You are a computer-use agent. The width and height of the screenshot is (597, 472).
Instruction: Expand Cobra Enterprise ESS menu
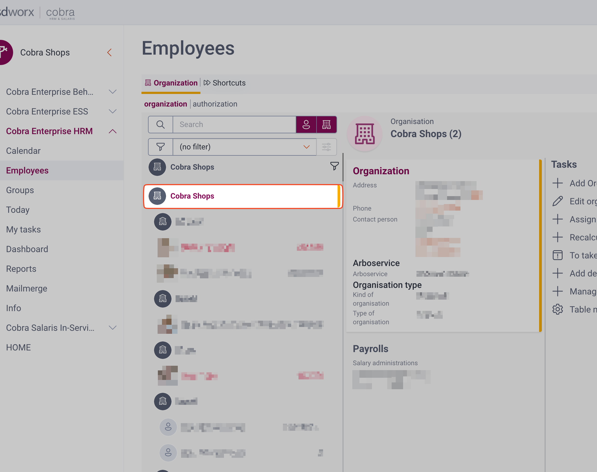[x=113, y=111]
